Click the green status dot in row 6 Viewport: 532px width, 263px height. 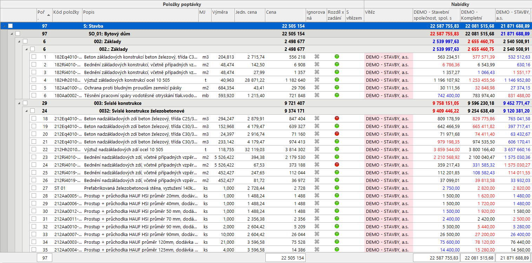(x=337, y=95)
